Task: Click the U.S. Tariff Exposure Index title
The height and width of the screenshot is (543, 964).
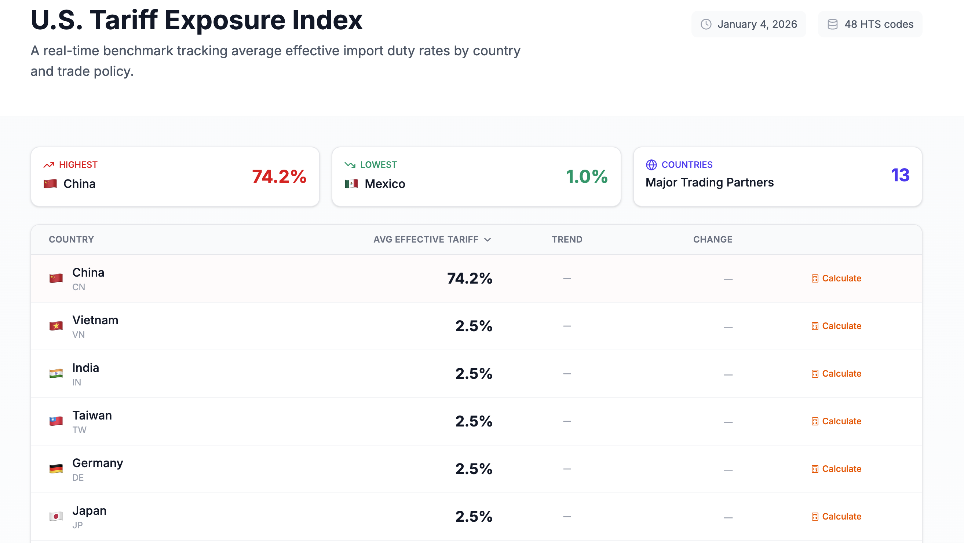Action: click(x=197, y=20)
